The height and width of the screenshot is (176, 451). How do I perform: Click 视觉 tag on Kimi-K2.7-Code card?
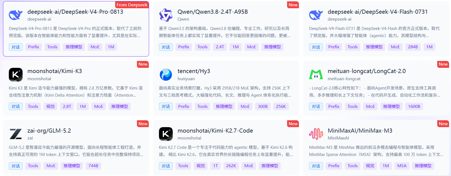point(201,166)
